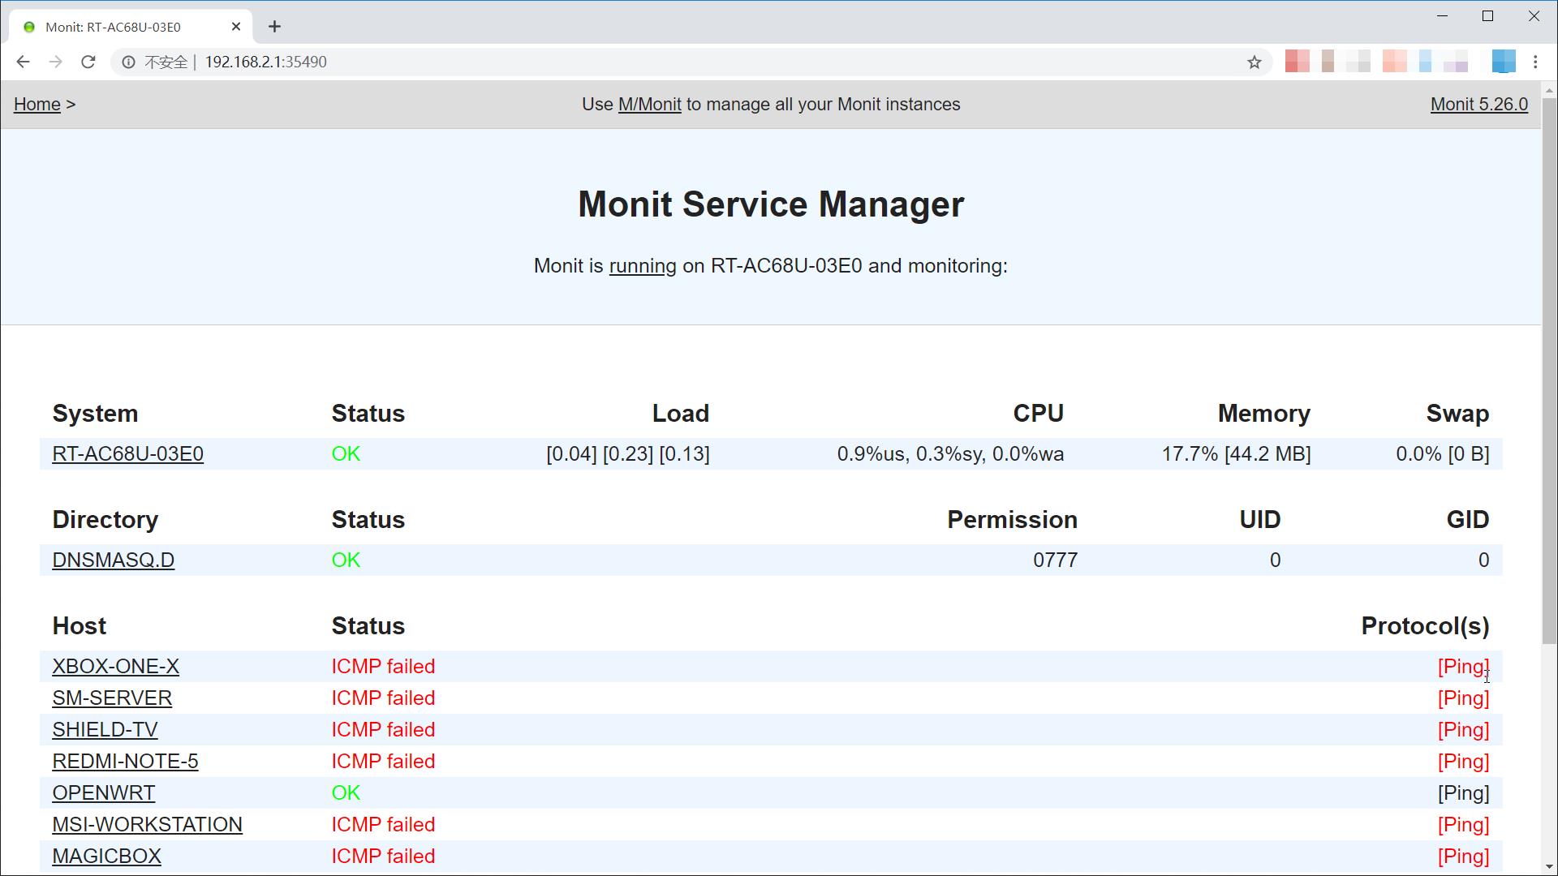This screenshot has width=1558, height=876.
Task: Click the site security info icon
Action: tap(128, 62)
